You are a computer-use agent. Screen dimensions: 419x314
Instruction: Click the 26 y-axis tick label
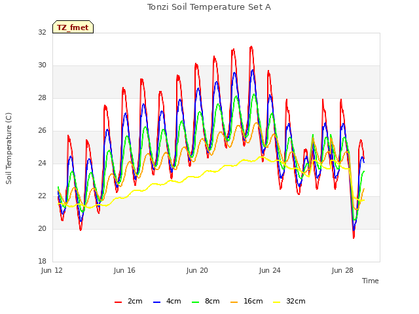tap(42, 130)
